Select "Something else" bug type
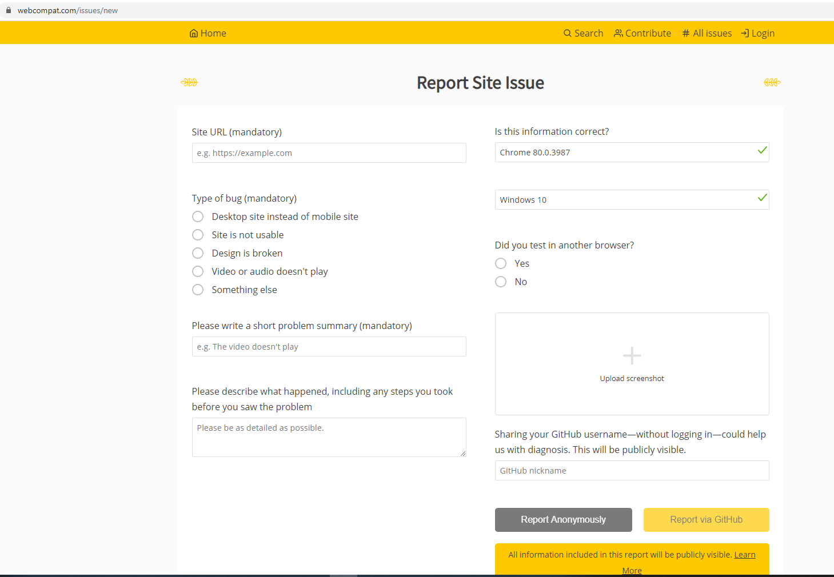 [x=198, y=290]
